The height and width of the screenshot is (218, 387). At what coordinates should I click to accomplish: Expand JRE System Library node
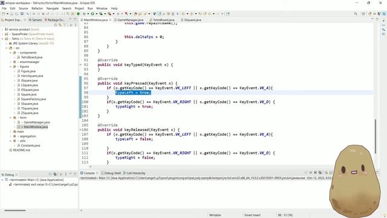point(7,43)
